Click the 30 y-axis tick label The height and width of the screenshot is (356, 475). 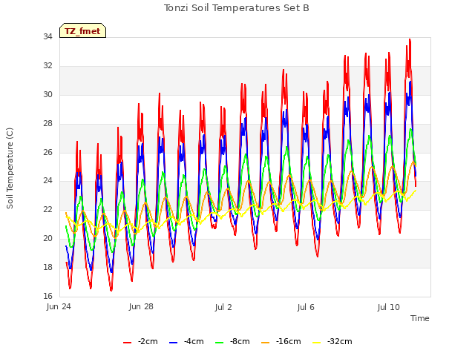click(47, 94)
